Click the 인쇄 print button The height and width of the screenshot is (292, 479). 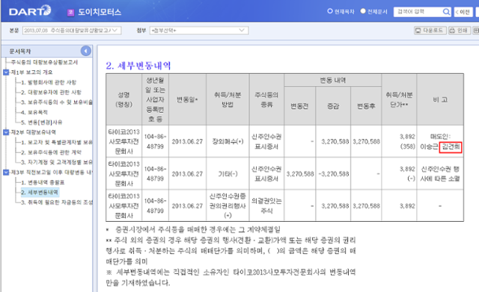point(459,31)
